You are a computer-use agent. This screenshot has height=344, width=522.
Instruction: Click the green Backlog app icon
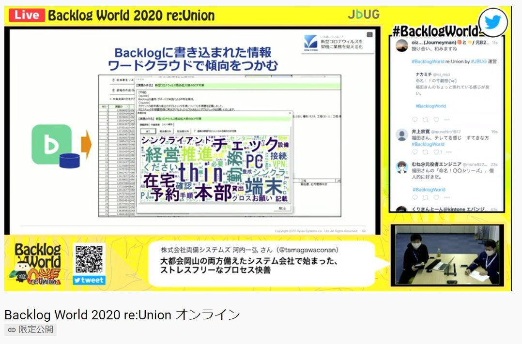tap(51, 144)
